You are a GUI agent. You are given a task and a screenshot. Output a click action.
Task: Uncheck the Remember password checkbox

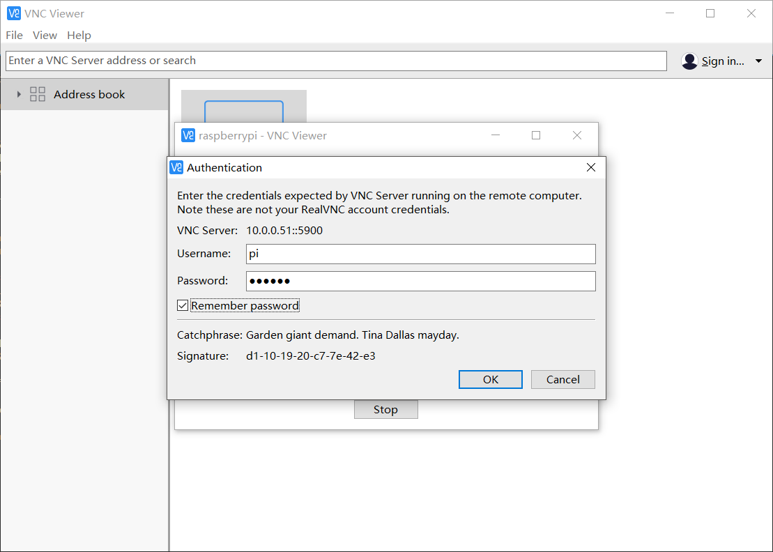click(x=183, y=305)
